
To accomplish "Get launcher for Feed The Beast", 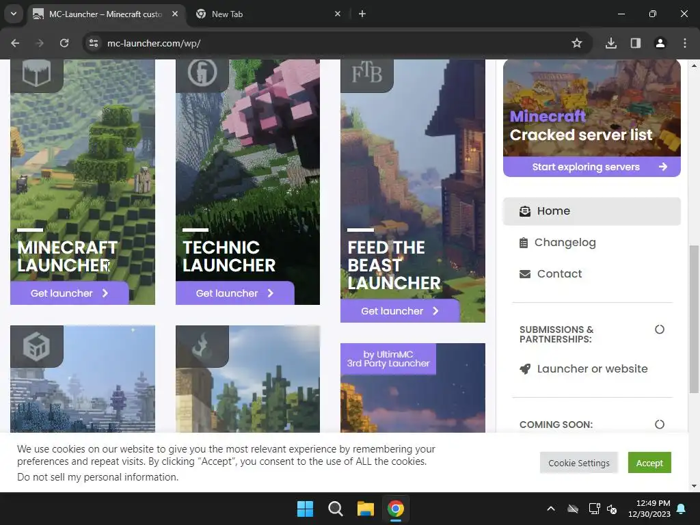I will 400,311.
